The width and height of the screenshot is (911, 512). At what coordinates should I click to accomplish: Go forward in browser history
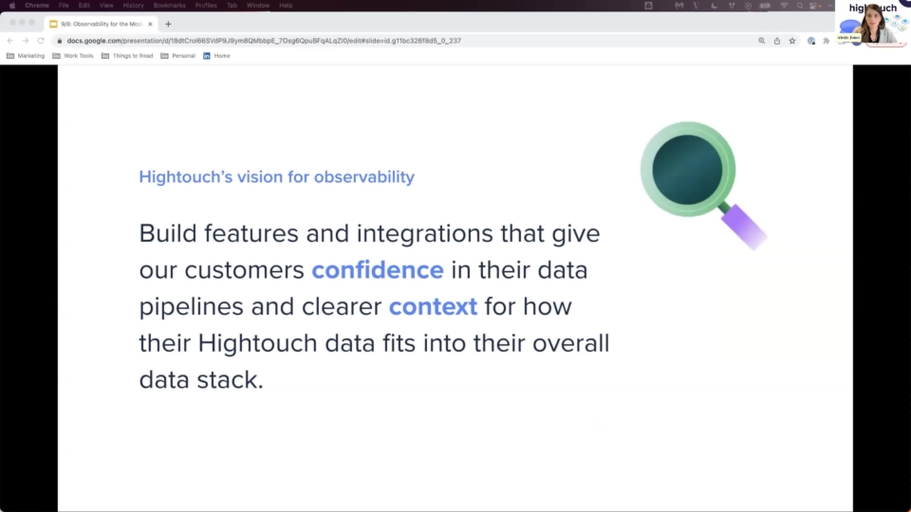(26, 41)
